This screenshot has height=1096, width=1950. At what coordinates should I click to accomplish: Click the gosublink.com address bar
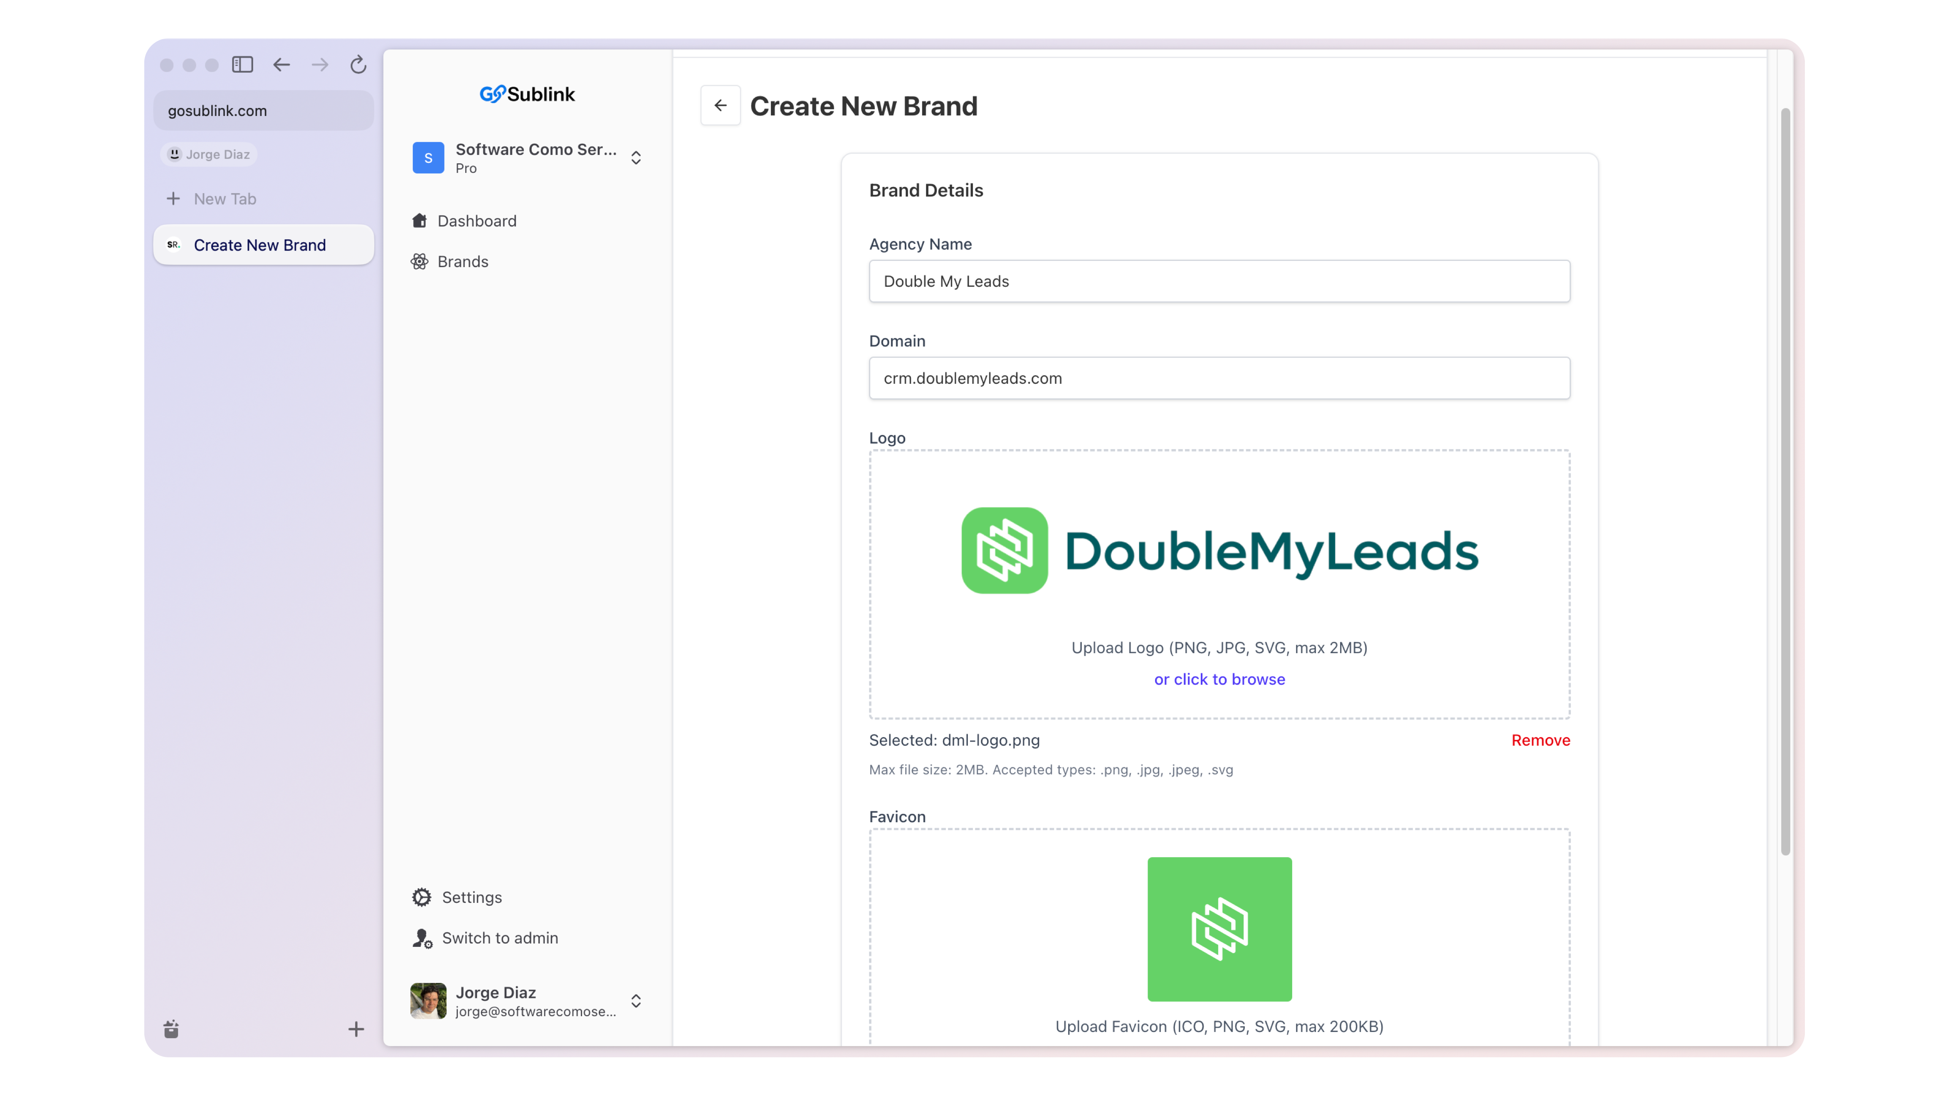tap(264, 111)
